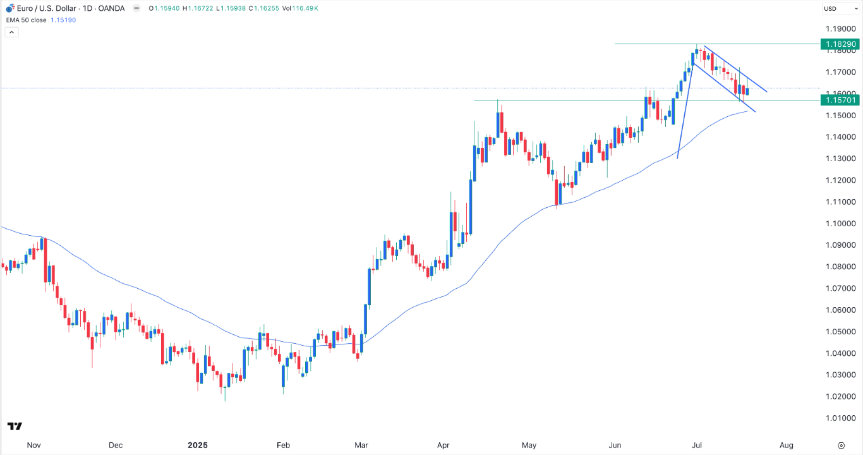
Task: Click the Mar label on time axis
Action: coord(361,445)
